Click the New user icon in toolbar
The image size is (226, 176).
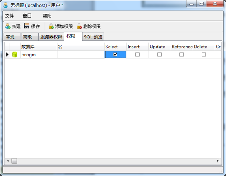tap(8, 26)
